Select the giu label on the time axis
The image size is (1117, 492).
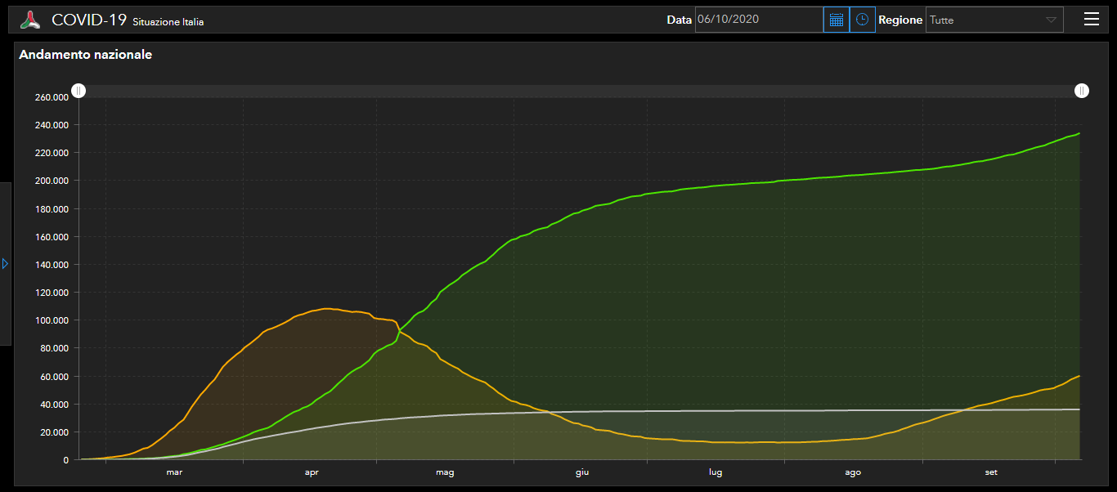click(581, 472)
